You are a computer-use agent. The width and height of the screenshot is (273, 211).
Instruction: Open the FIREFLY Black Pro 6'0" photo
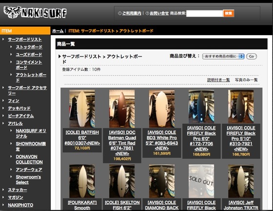point(201,106)
